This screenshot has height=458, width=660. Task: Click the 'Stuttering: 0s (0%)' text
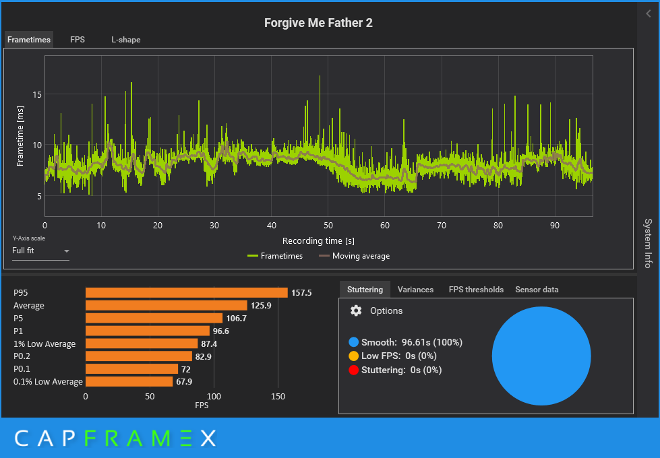tap(401, 370)
